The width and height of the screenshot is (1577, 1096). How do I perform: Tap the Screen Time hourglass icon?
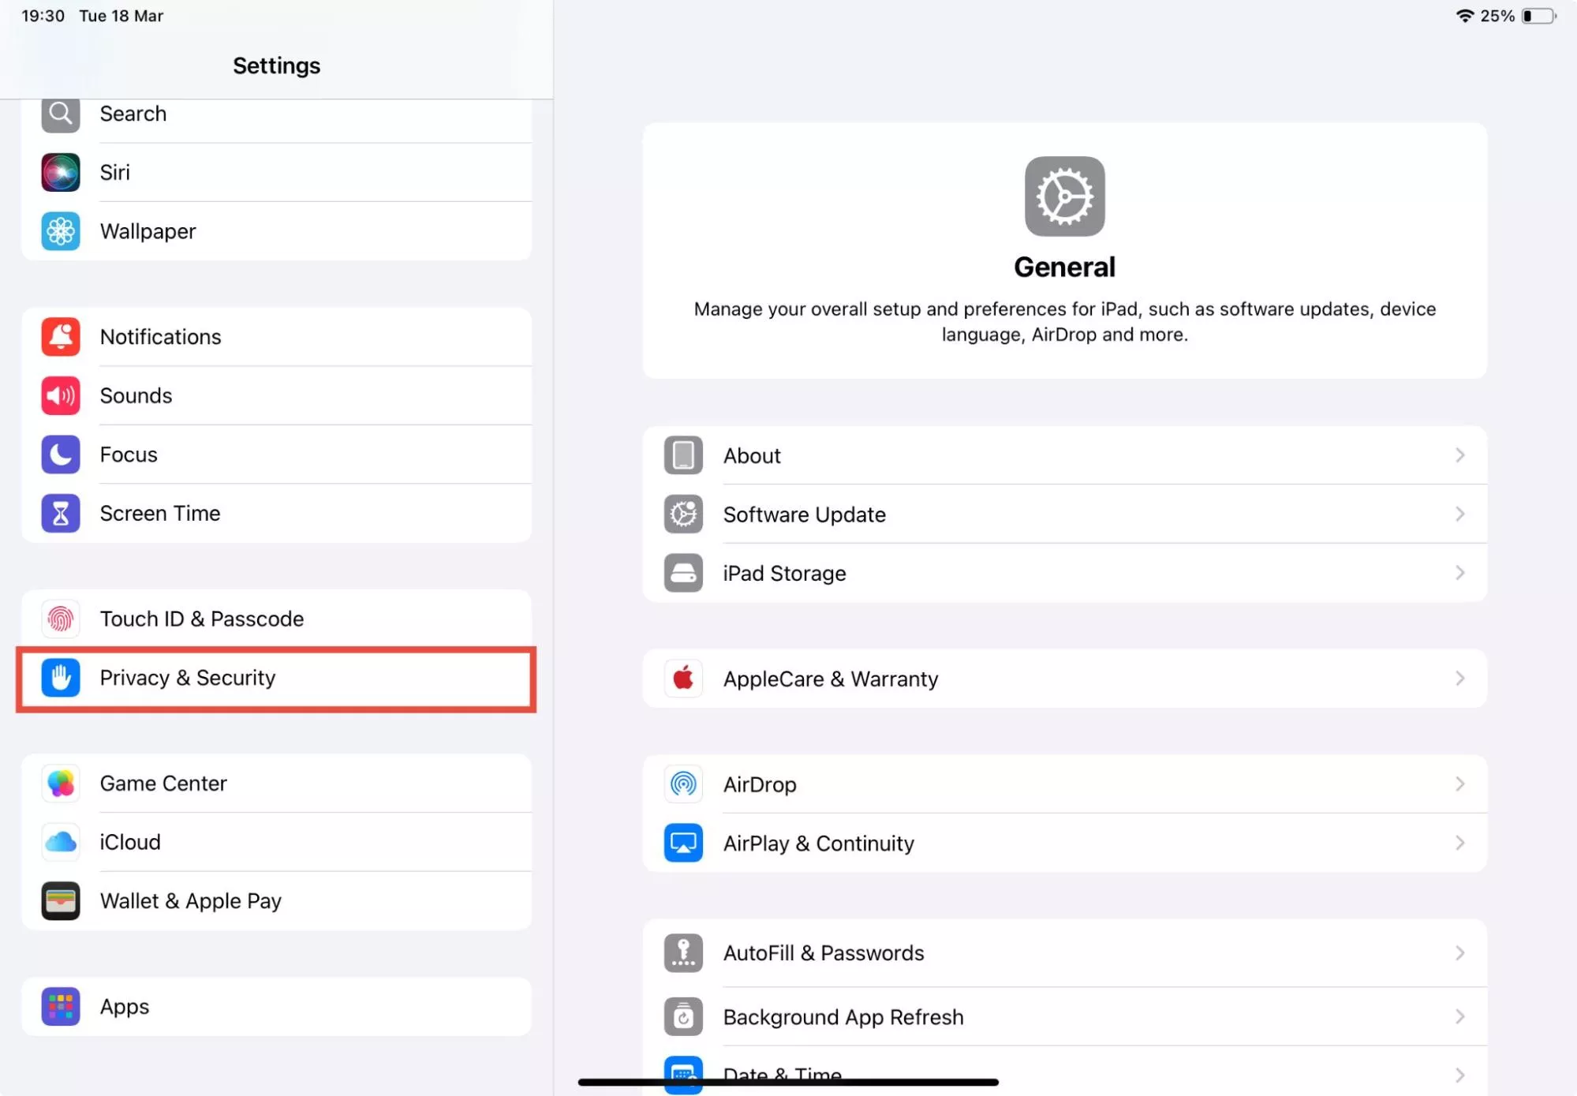[61, 514]
